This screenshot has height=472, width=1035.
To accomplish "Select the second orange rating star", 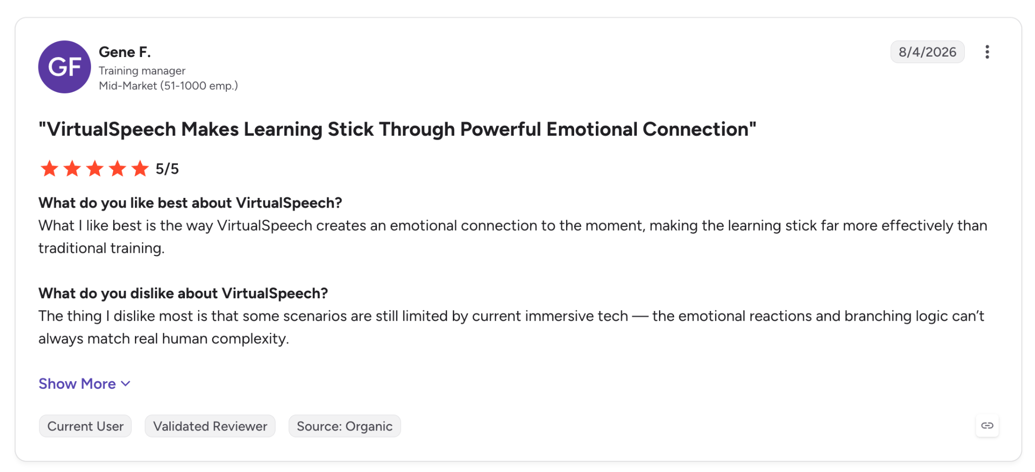I will 72,169.
